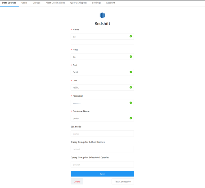Image resolution: width=205 pixels, height=188 pixels.
Task: Click the Password label
Action: [78, 96]
